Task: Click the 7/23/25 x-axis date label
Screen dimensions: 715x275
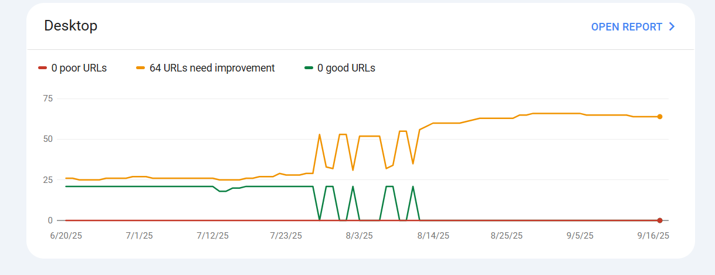Action: click(286, 236)
